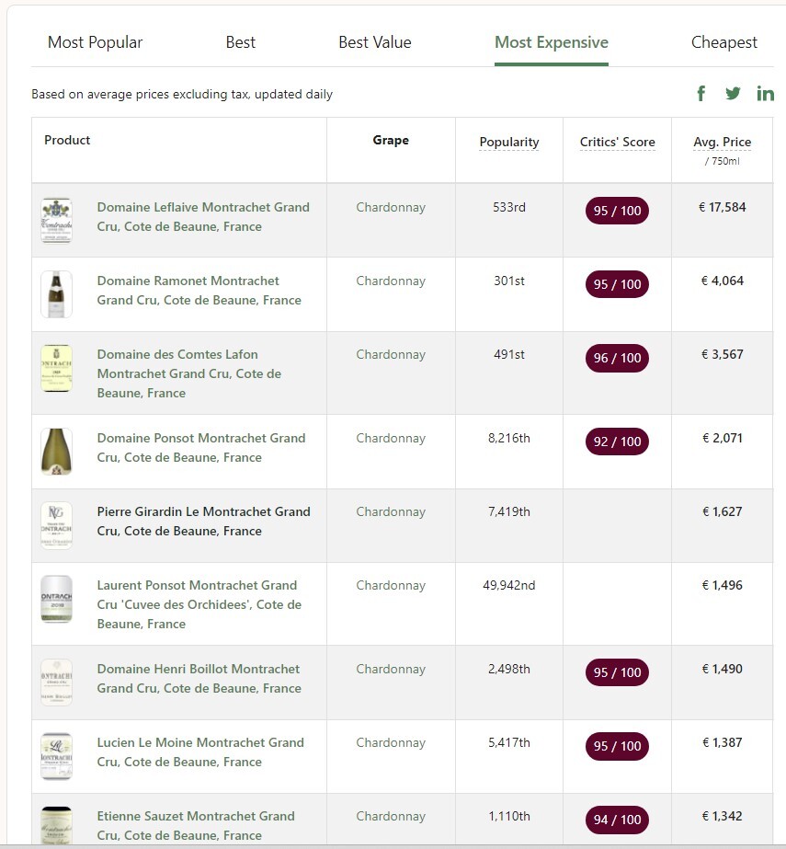Viewport: 786px width, 849px height.
Task: Click Domaine Ponsot bottle image
Action: coord(56,452)
